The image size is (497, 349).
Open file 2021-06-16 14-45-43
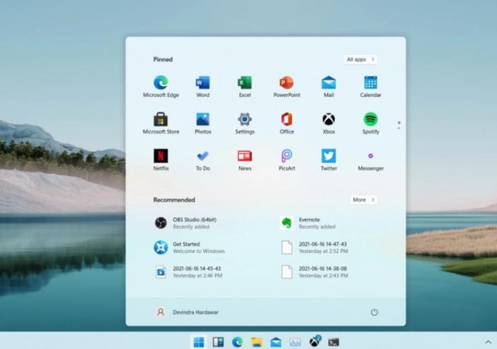[188, 272]
